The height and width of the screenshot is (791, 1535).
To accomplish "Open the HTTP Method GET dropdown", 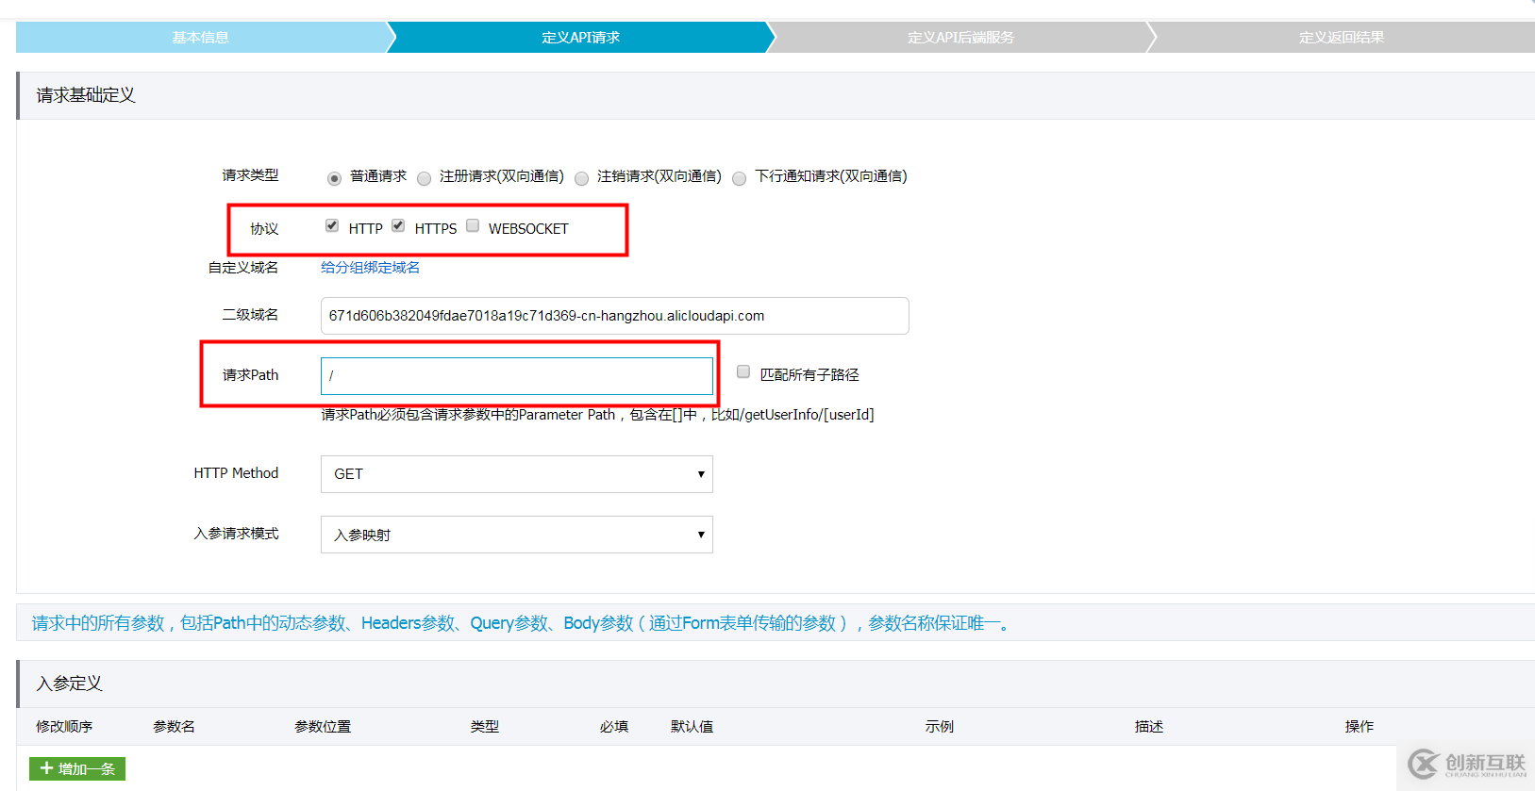I will [x=517, y=474].
